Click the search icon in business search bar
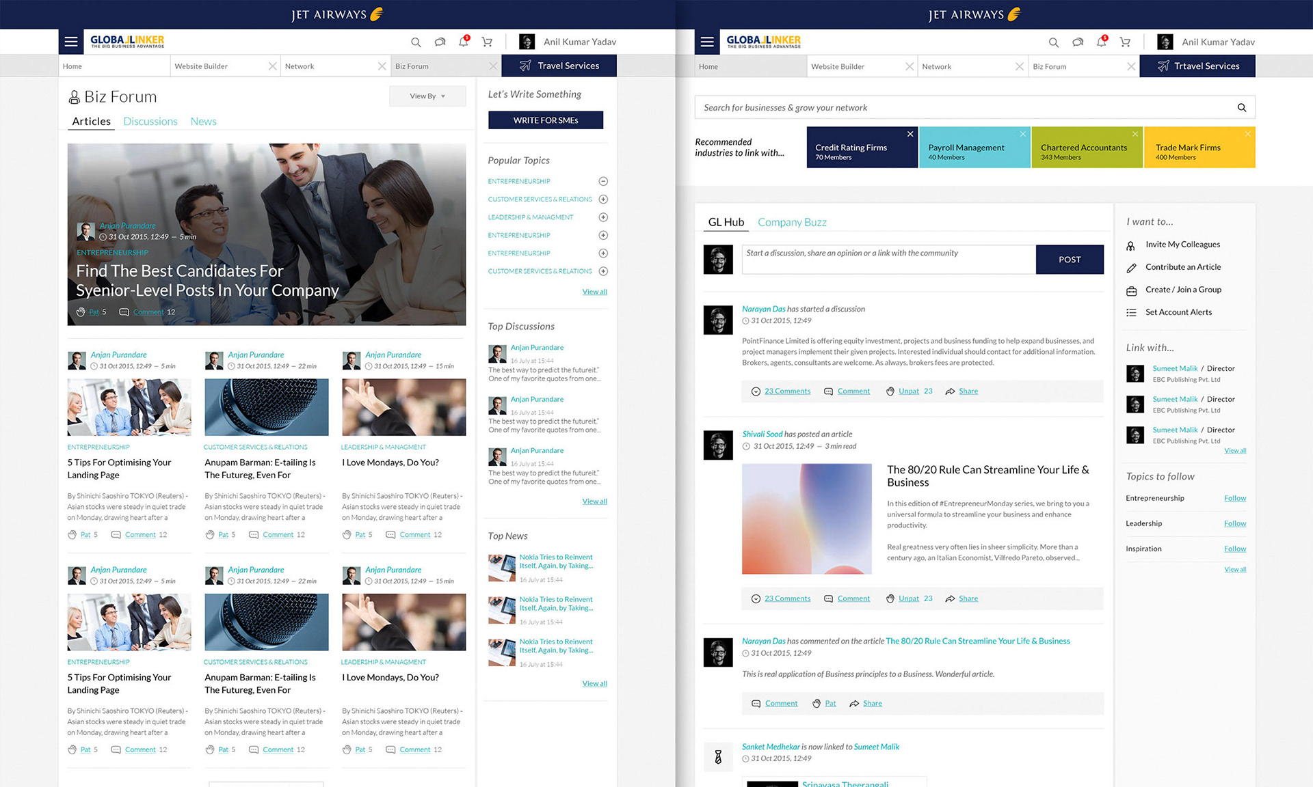Viewport: 1313px width, 787px height. (1242, 107)
